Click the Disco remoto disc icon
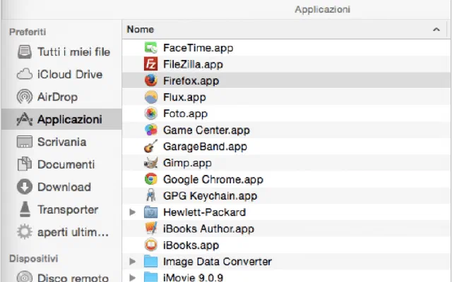The image size is (452, 282). click(25, 277)
